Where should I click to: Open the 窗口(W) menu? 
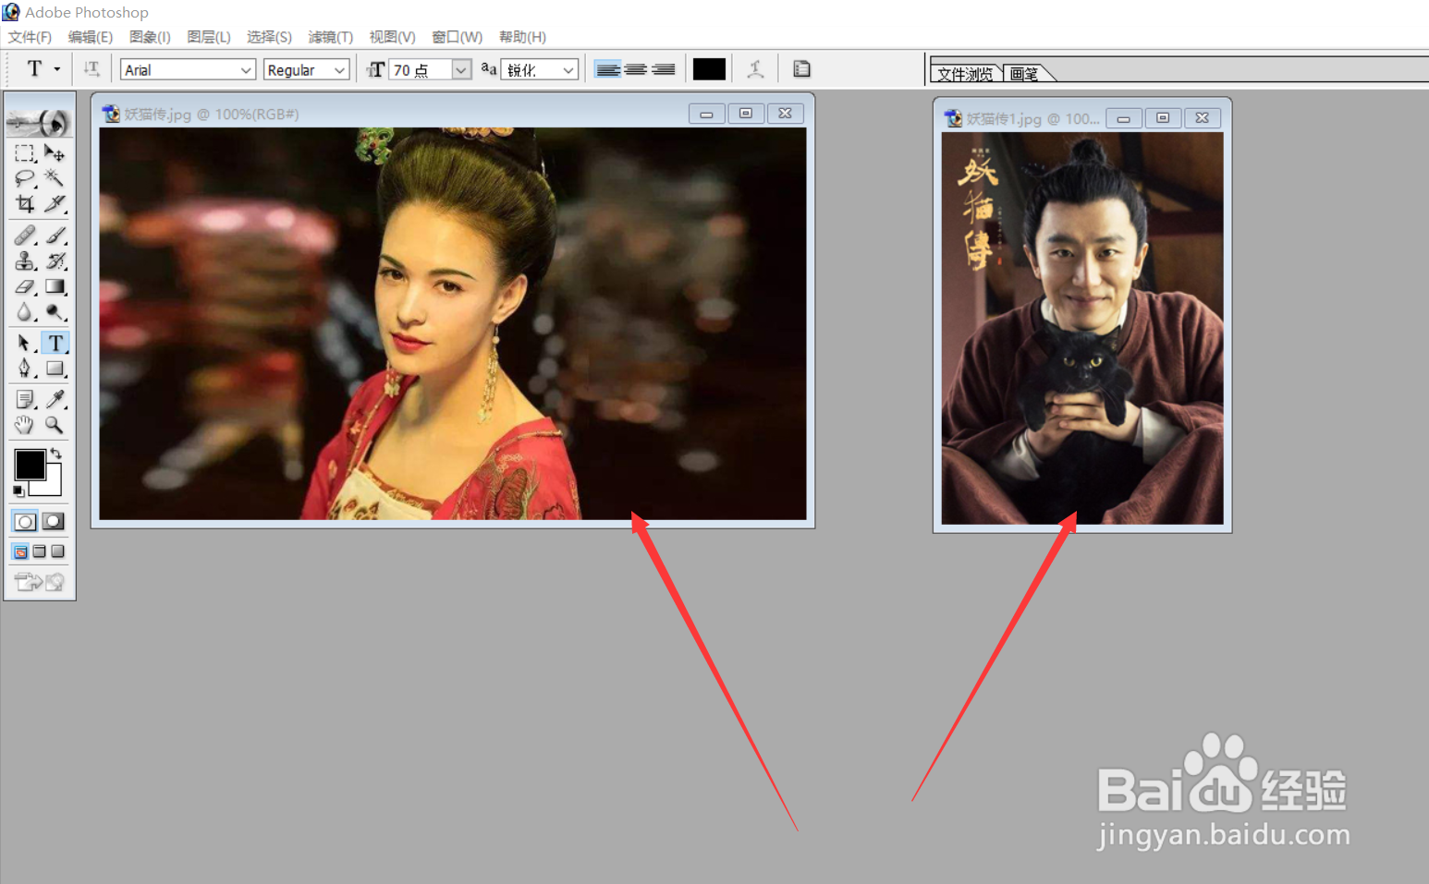point(457,37)
